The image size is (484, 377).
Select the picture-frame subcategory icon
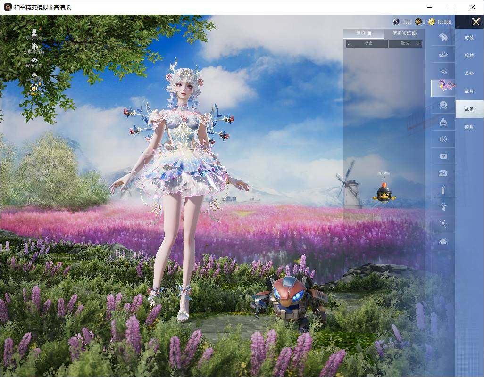[443, 173]
